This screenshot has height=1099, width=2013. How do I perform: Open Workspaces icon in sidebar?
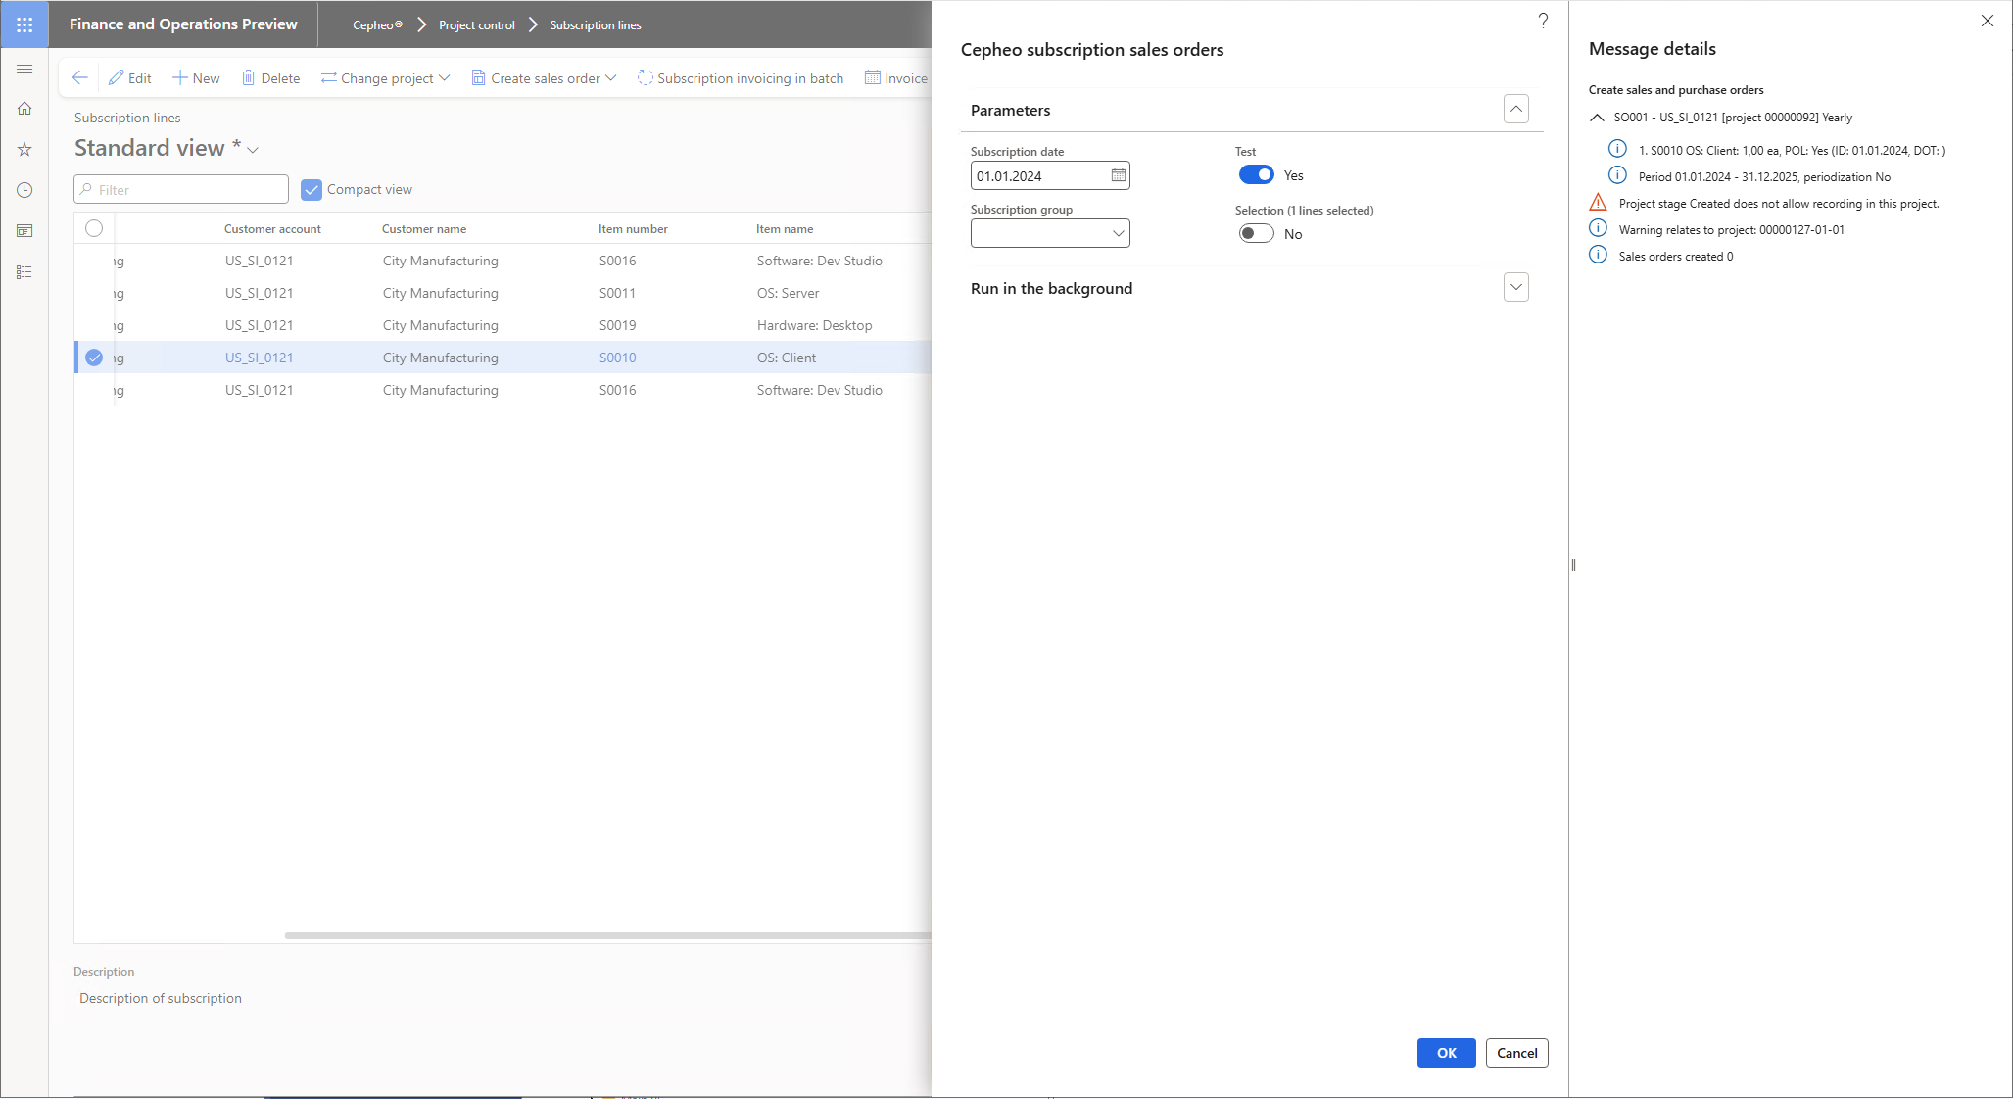pos(24,231)
